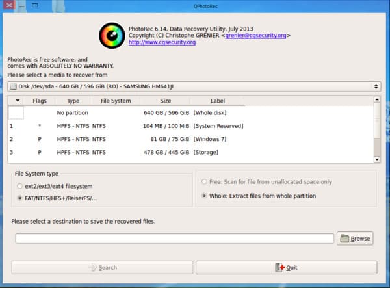Screen dimensions: 390x288
Task: Sort partitions by Size column
Action: tap(165, 101)
